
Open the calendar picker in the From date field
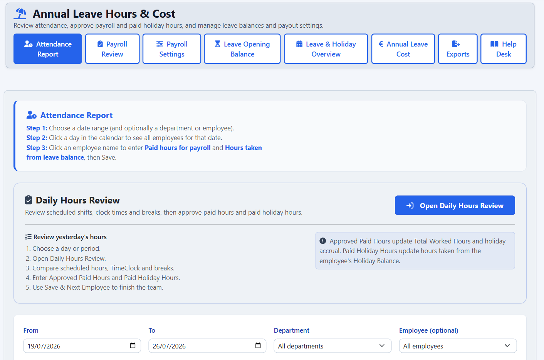133,345
